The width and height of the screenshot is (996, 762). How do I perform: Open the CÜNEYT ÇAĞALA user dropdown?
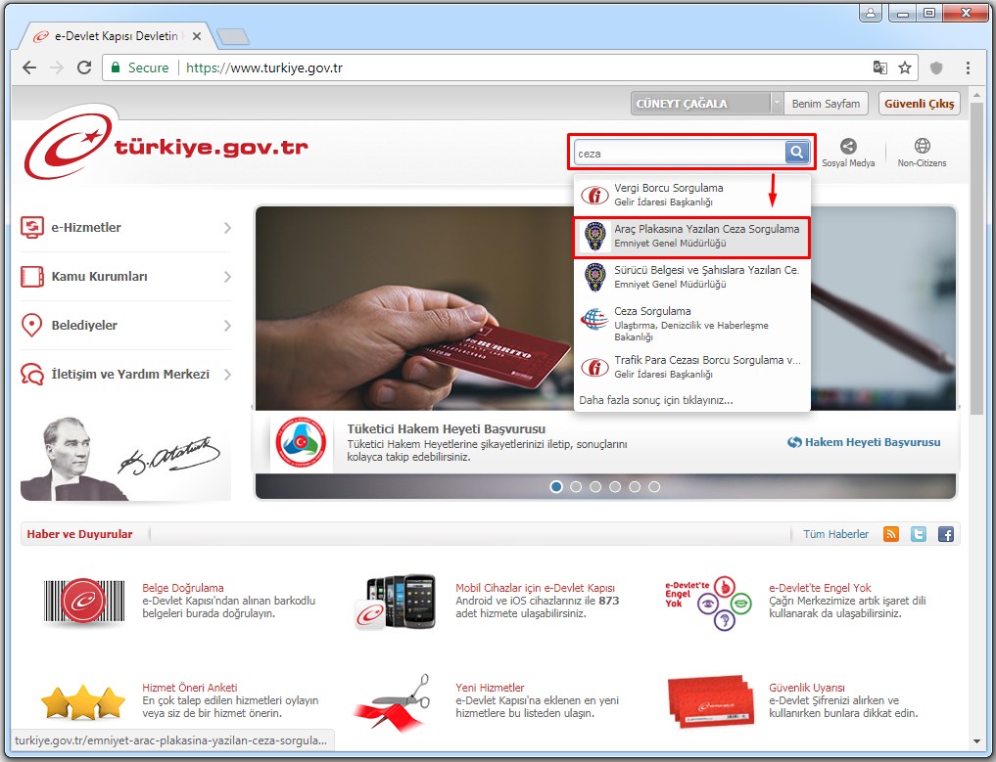coord(778,104)
